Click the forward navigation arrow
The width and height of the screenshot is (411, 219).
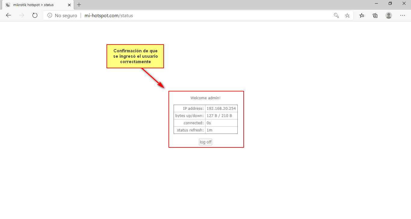[x=21, y=15]
